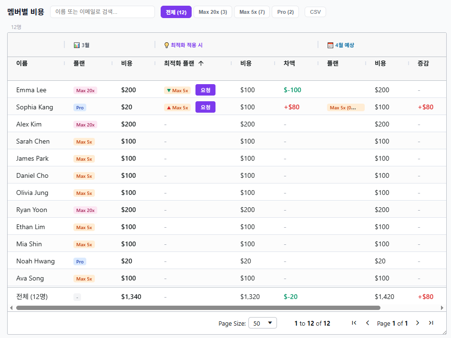Go to the next page
Viewport: 451px width, 338px height.
pyautogui.click(x=418, y=323)
